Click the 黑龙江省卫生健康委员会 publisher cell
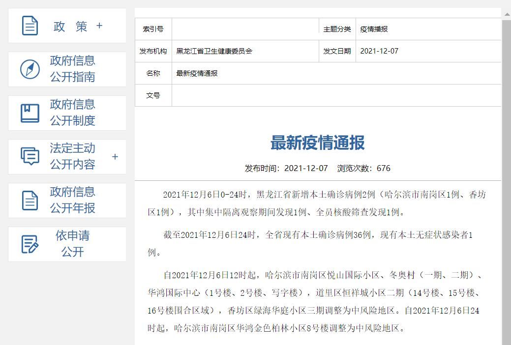This screenshot has height=345, width=511. pos(214,51)
